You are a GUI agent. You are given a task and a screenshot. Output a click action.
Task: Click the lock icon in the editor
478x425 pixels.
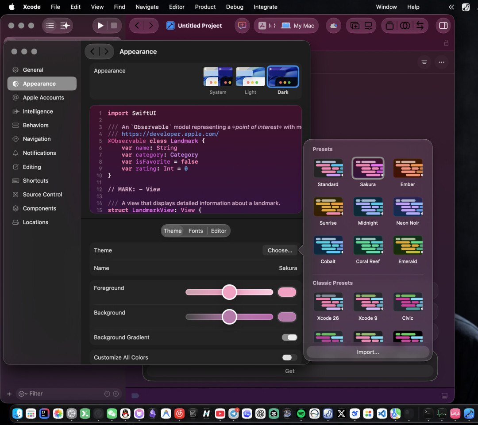click(x=446, y=42)
